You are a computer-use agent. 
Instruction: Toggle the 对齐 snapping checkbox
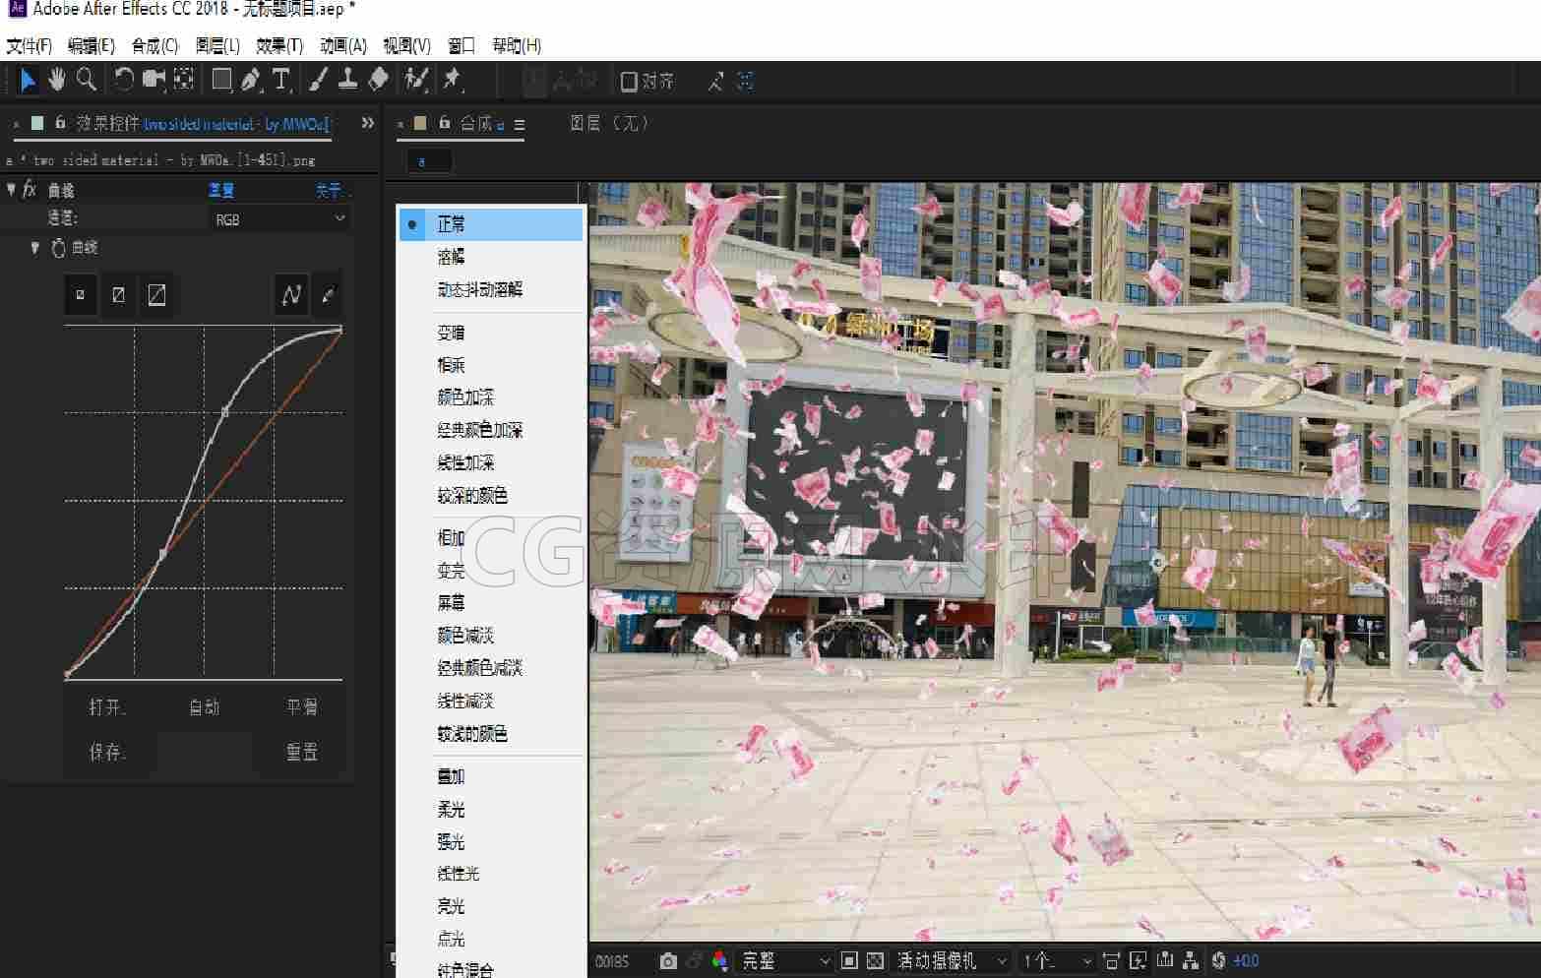click(x=629, y=82)
